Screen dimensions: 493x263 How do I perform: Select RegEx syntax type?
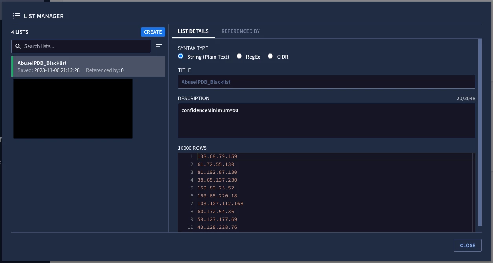pyautogui.click(x=239, y=56)
